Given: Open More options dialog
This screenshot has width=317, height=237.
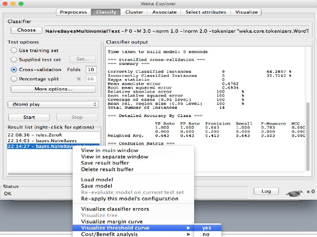Looking at the screenshot, I should click(x=53, y=89).
